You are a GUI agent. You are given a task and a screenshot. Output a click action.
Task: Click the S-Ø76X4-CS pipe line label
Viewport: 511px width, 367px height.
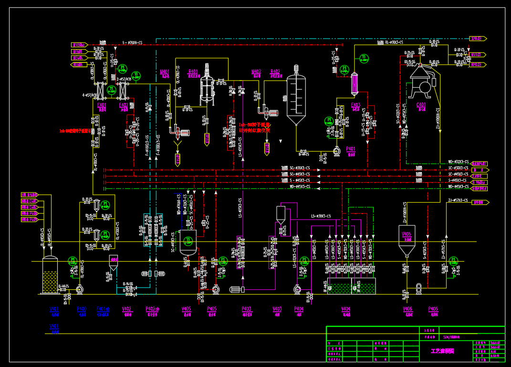(x=132, y=43)
